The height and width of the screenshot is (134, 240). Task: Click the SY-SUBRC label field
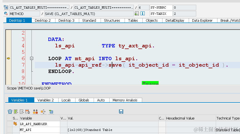(161, 7)
